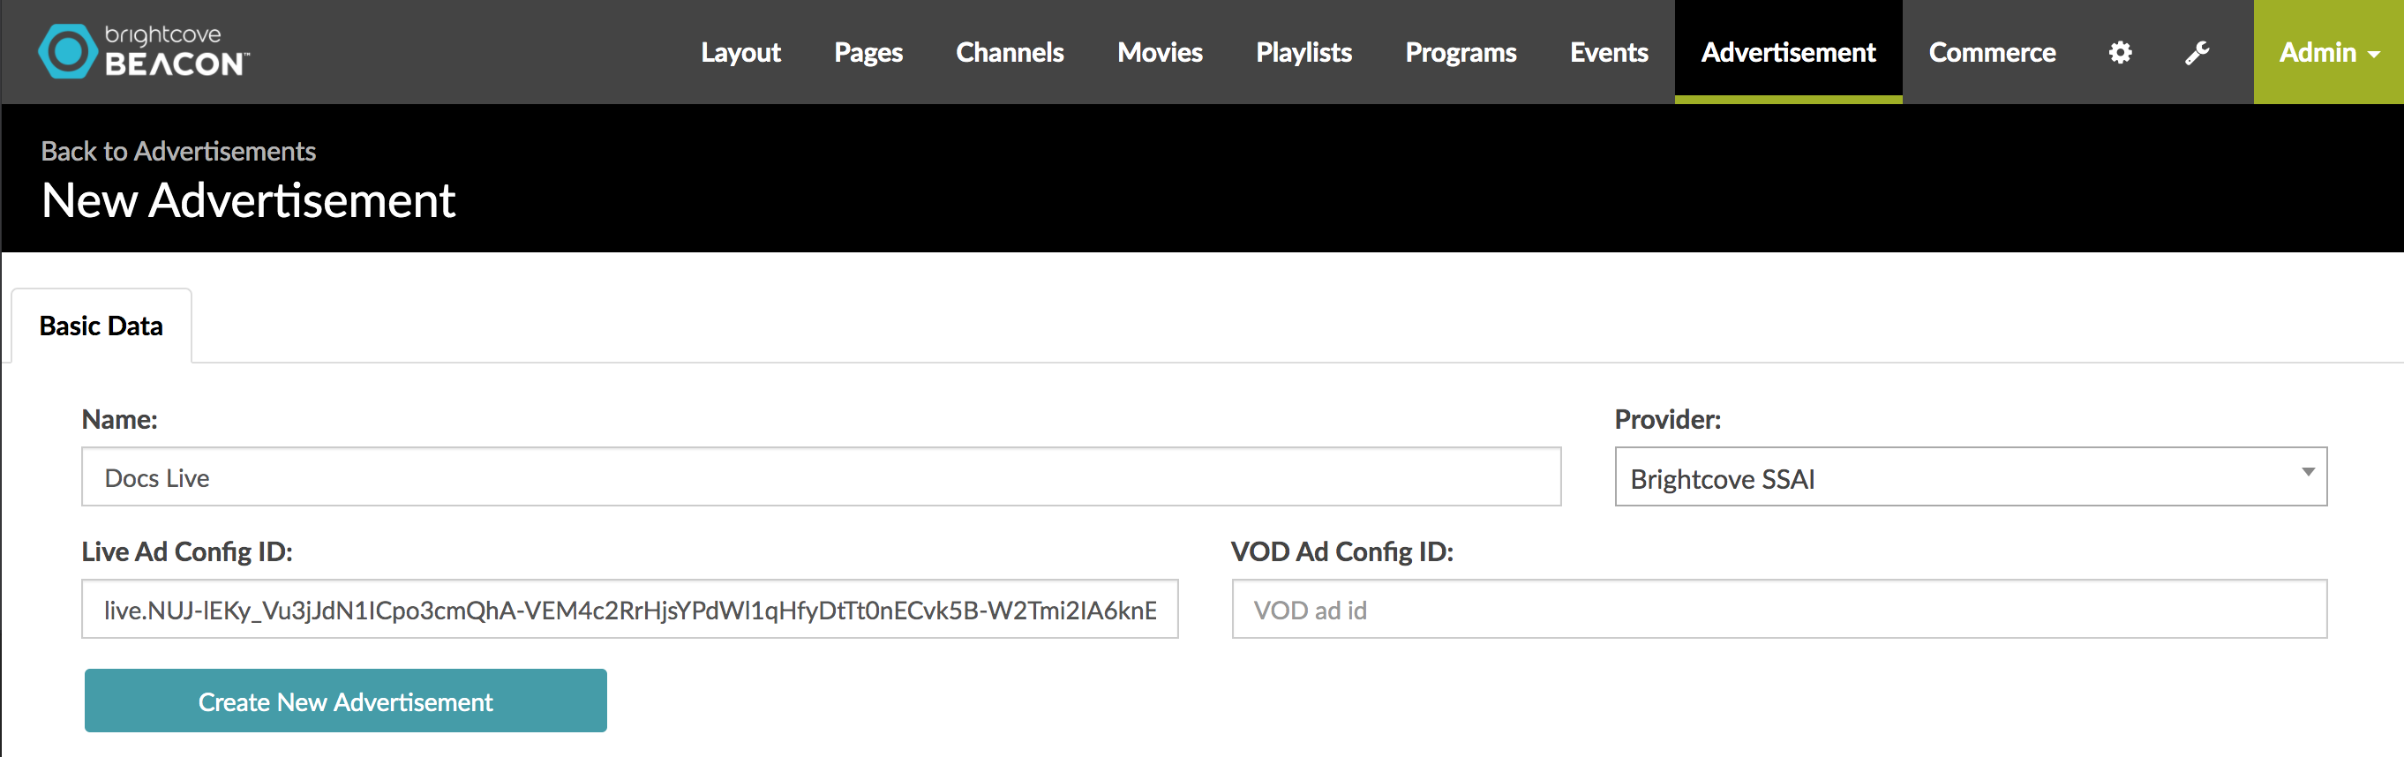The height and width of the screenshot is (757, 2404).
Task: Open the Pages menu item
Action: [x=868, y=52]
